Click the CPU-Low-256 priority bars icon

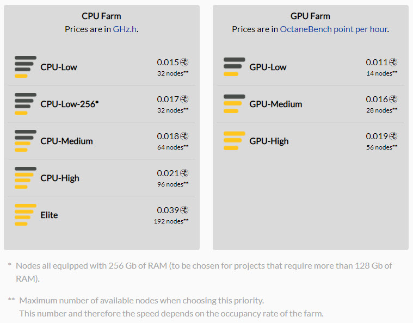coord(25,104)
